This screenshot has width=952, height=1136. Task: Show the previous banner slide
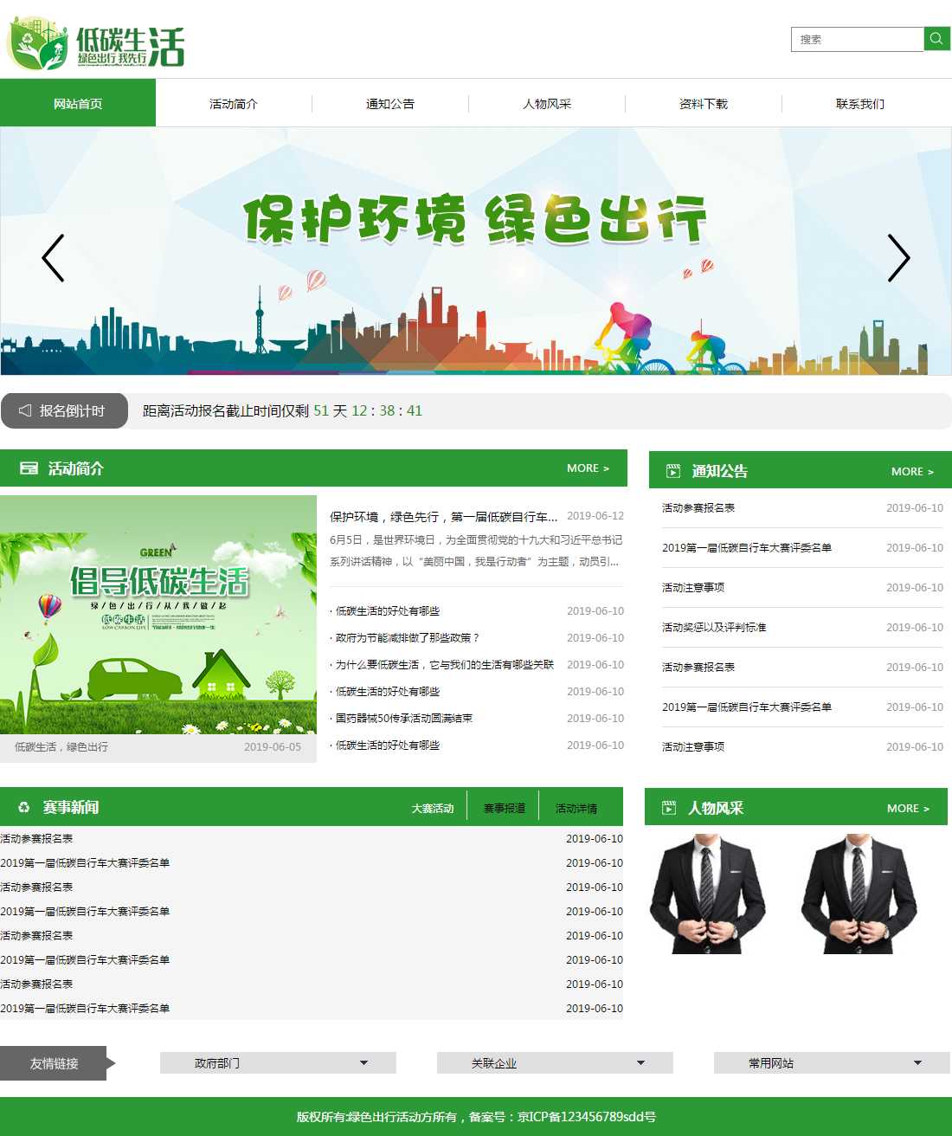(x=53, y=258)
